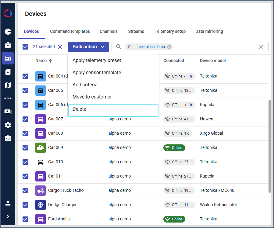Toggle the Ford Anglia row checkbox
Screen dimensions: 274x228
coord(25,219)
